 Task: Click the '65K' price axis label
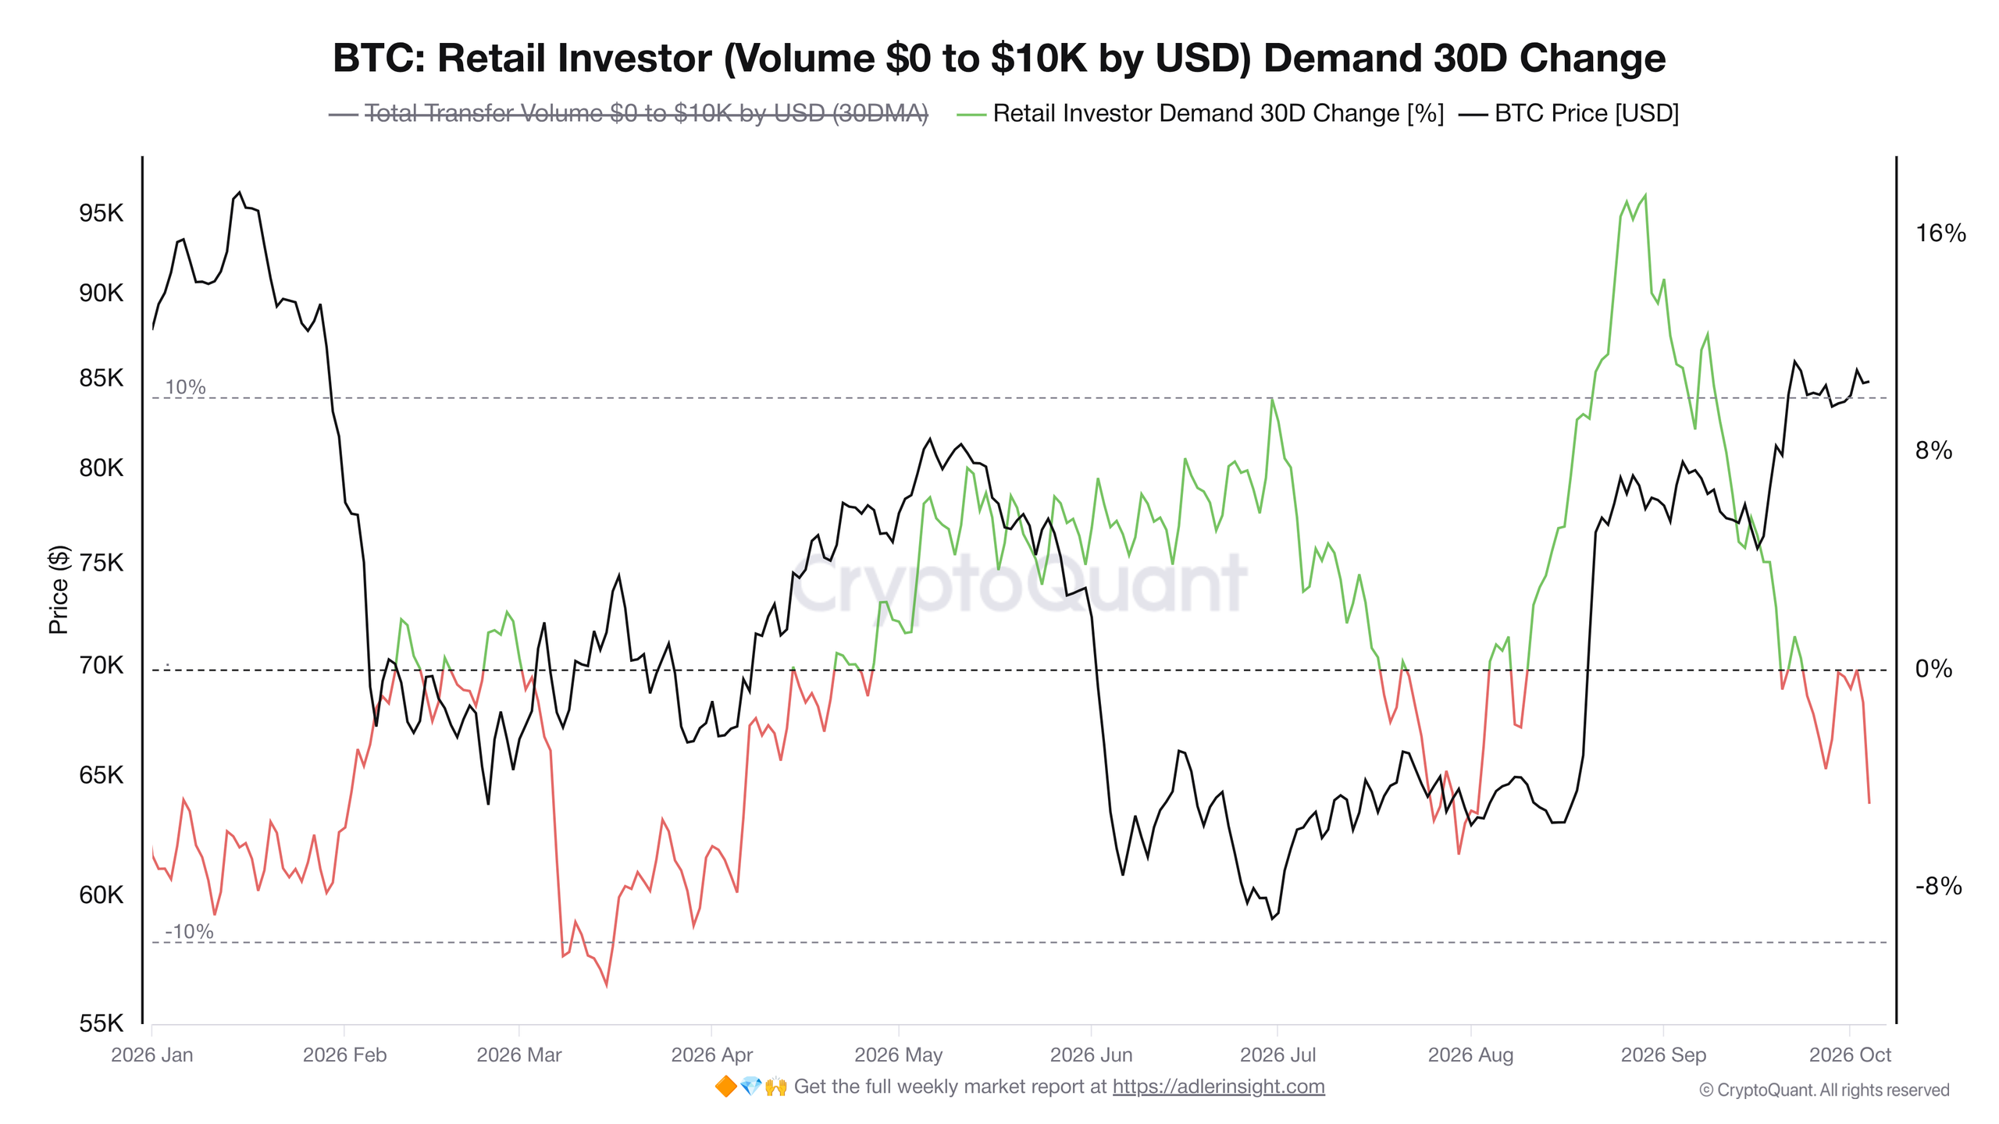tap(101, 775)
